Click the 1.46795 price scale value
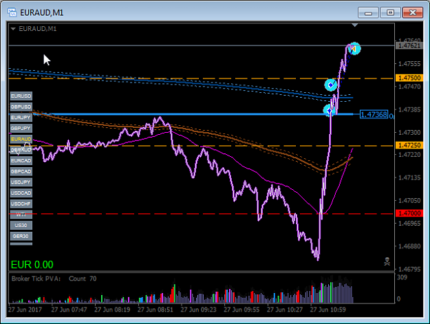The height and width of the screenshot is (324, 430). 409,269
